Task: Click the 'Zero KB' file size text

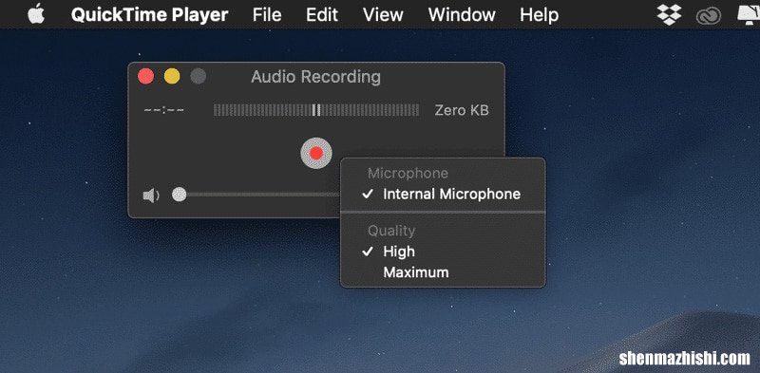Action: point(462,110)
